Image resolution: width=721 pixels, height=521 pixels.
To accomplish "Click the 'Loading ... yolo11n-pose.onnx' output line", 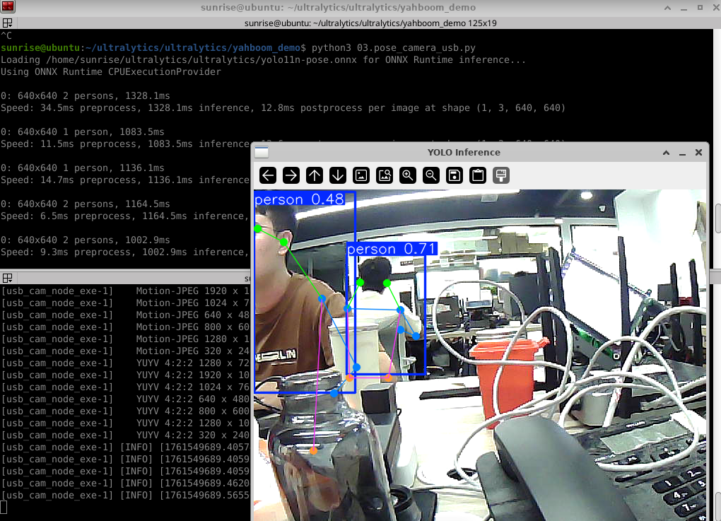I will 263,60.
